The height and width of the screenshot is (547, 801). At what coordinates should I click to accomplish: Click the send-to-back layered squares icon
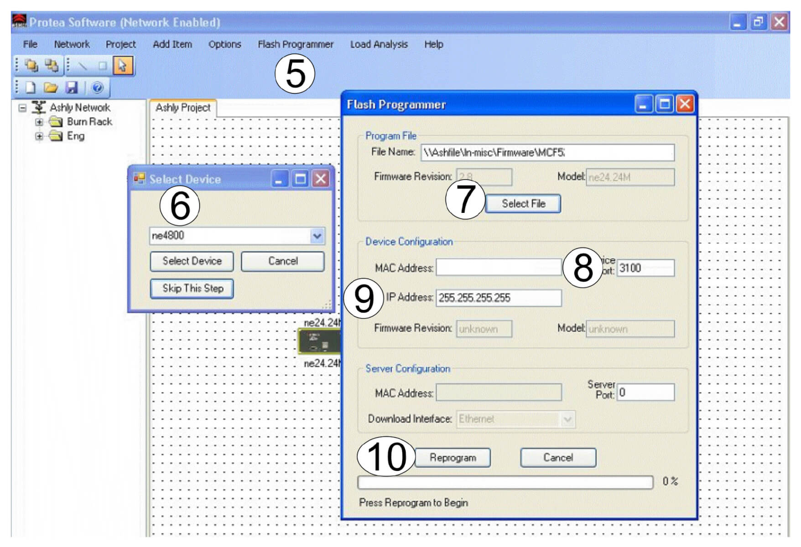point(51,66)
